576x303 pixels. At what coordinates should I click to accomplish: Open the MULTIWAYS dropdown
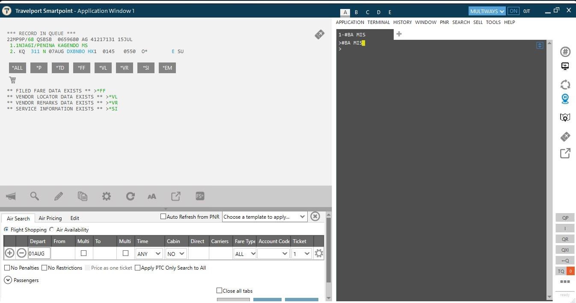(487, 11)
